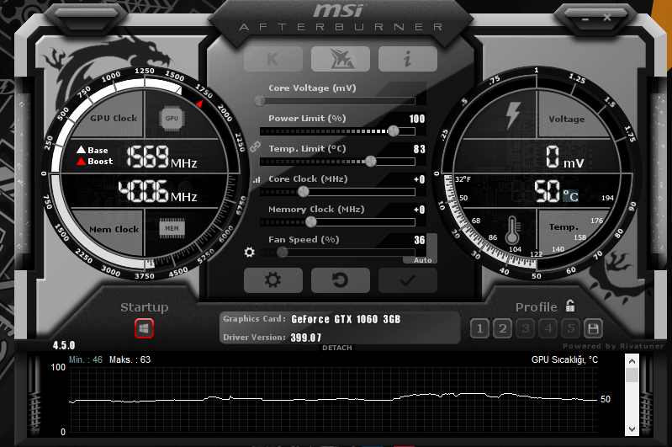672x447 pixels.
Task: Click the 4006 MHz memory clock readout
Action: click(x=158, y=191)
